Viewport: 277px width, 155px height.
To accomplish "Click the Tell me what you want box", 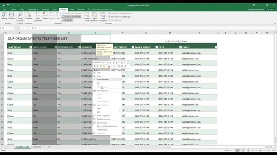I will (101, 9).
